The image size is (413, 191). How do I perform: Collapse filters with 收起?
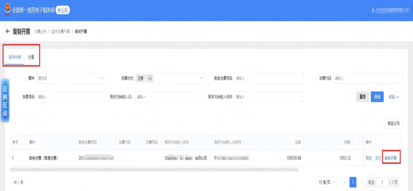(394, 97)
